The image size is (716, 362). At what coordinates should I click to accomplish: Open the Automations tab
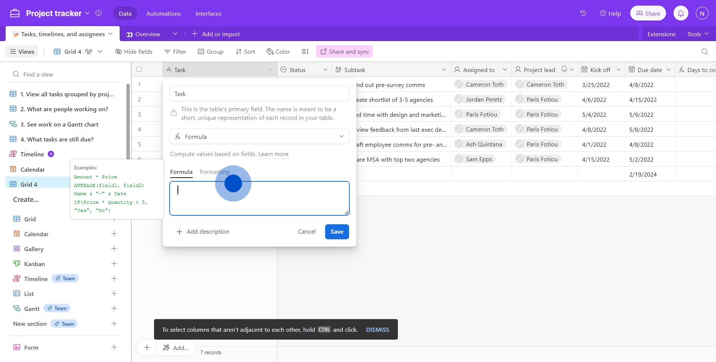pyautogui.click(x=163, y=13)
